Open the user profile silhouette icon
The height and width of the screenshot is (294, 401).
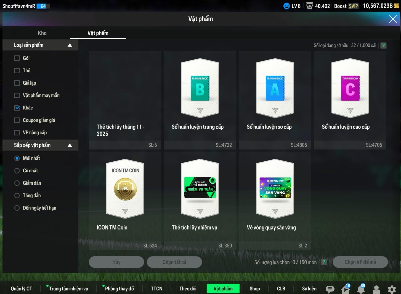coord(376,289)
